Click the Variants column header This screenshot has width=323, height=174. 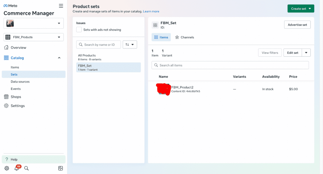click(x=239, y=77)
